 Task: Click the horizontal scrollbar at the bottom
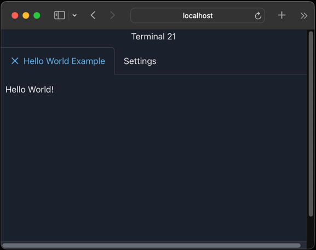click(151, 246)
